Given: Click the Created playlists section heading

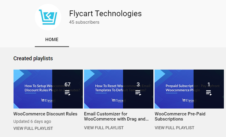Looking at the screenshot, I should pos(33,58).
